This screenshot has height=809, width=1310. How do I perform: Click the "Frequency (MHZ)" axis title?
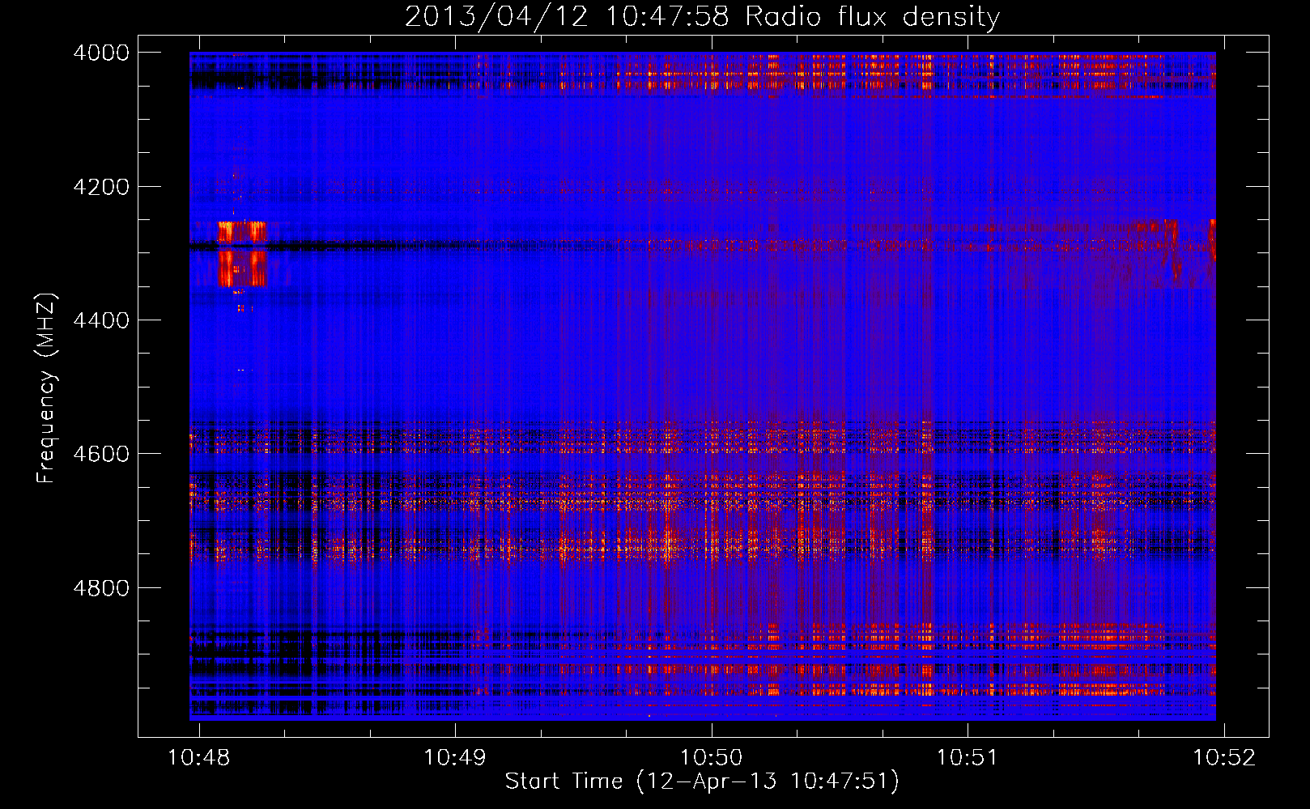pos(47,388)
